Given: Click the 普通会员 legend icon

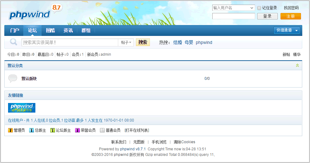Looking at the screenshot, I should (x=102, y=130).
